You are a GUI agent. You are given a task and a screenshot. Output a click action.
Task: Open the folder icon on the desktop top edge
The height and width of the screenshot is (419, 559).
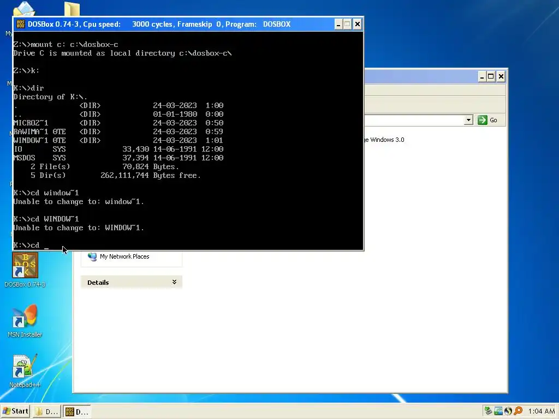click(72, 9)
